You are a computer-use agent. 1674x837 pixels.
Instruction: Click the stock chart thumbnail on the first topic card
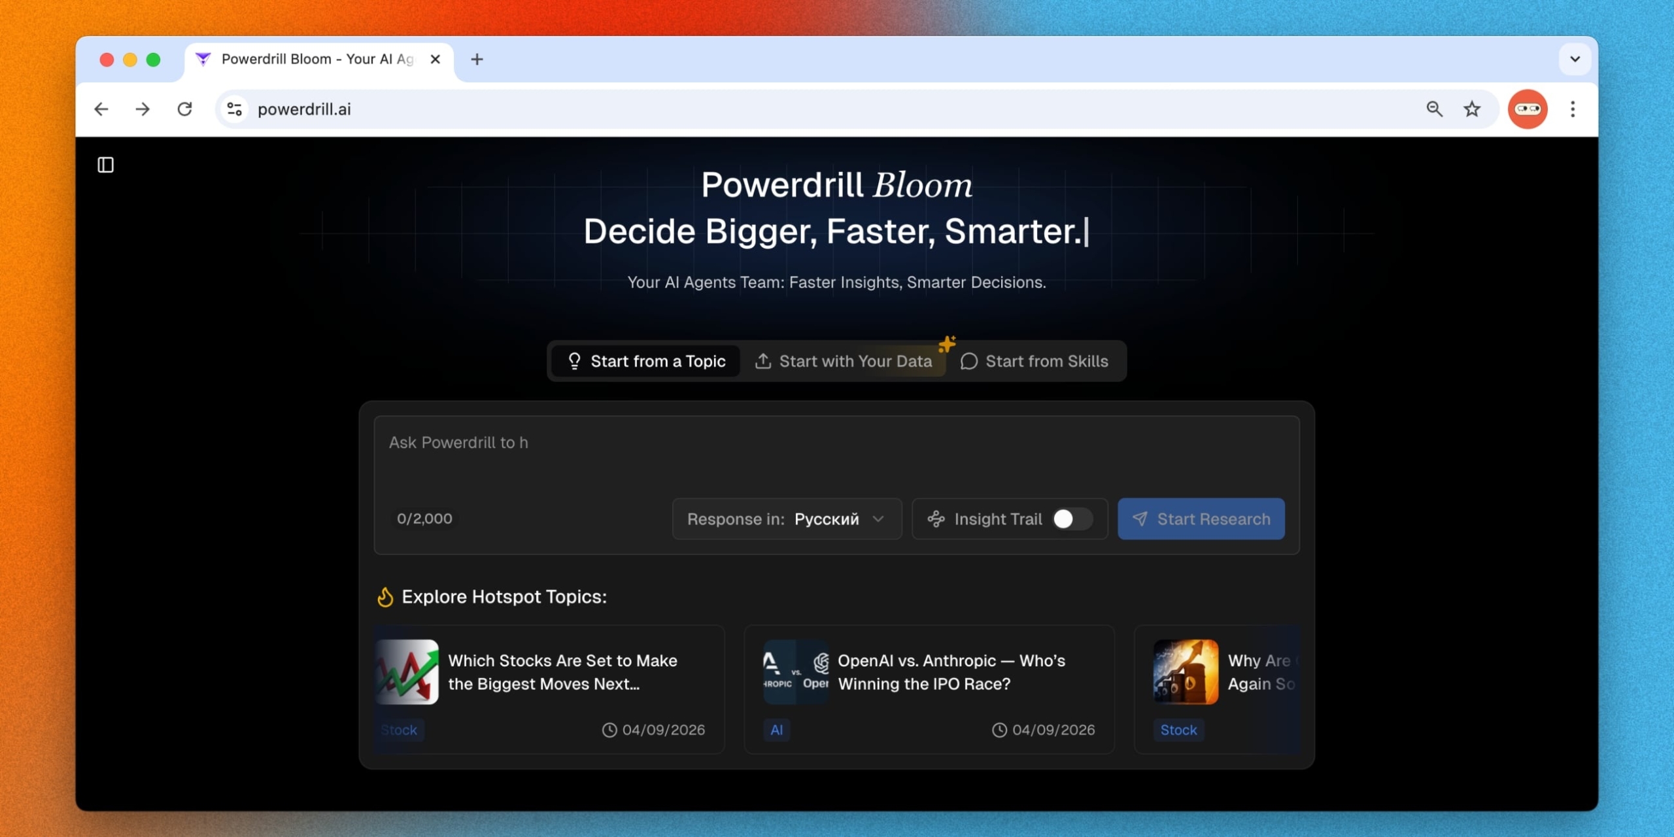pos(406,672)
